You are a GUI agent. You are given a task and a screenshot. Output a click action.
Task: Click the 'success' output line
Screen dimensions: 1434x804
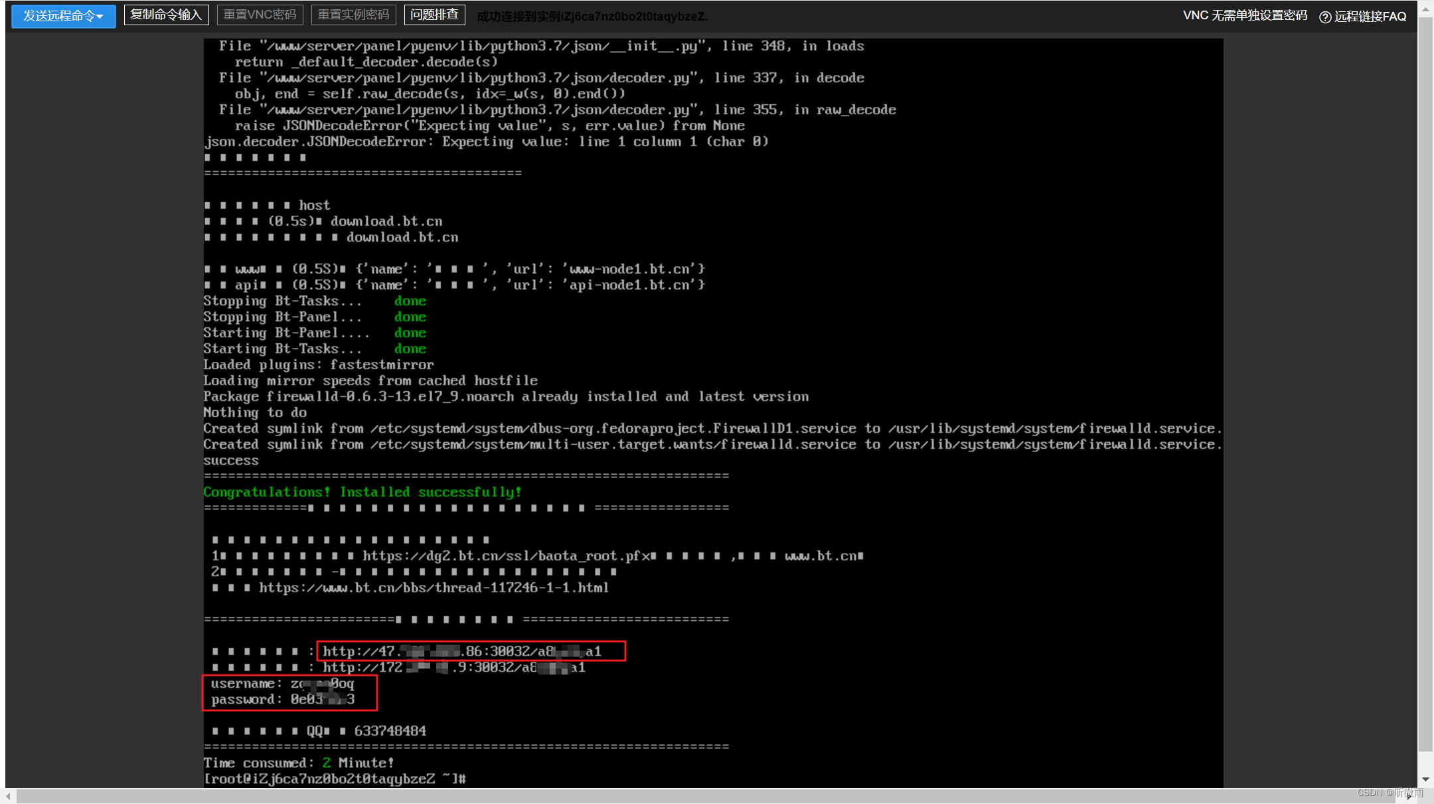pyautogui.click(x=231, y=460)
